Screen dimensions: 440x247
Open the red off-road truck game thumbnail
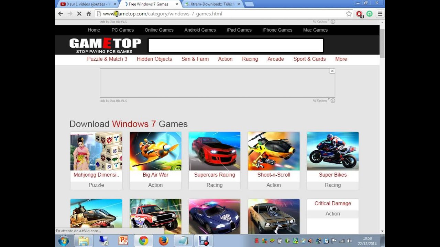[x=155, y=216]
